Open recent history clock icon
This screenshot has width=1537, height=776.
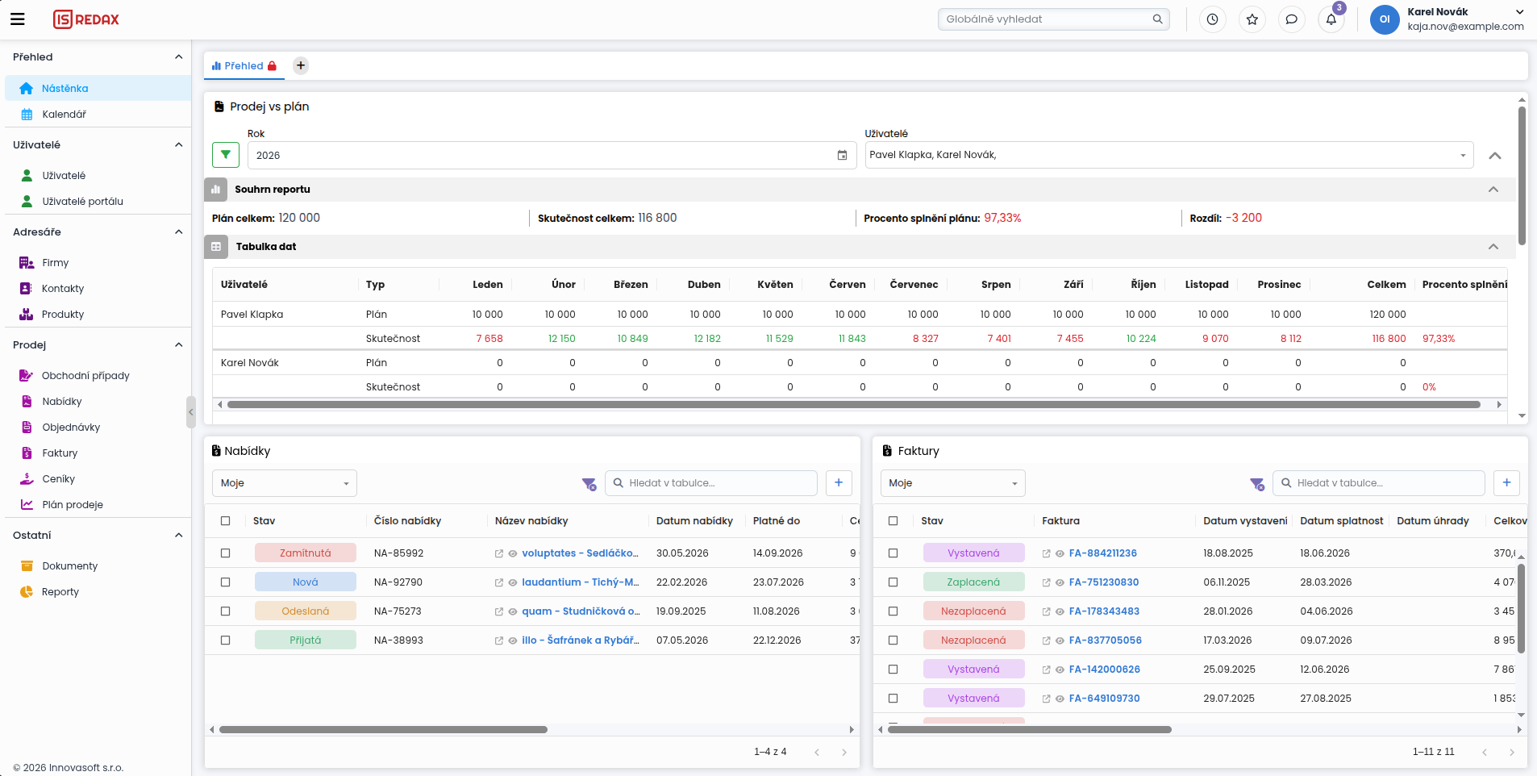(x=1212, y=19)
